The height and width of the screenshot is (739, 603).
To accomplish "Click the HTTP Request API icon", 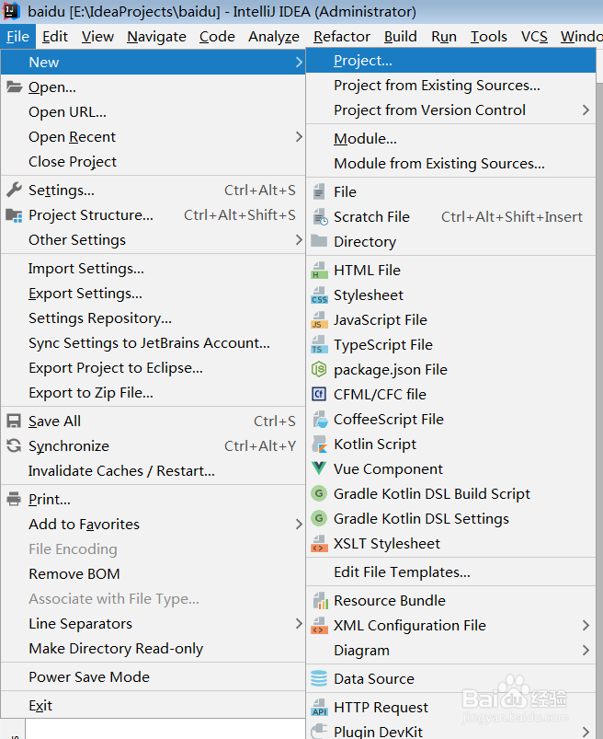I will point(319,708).
